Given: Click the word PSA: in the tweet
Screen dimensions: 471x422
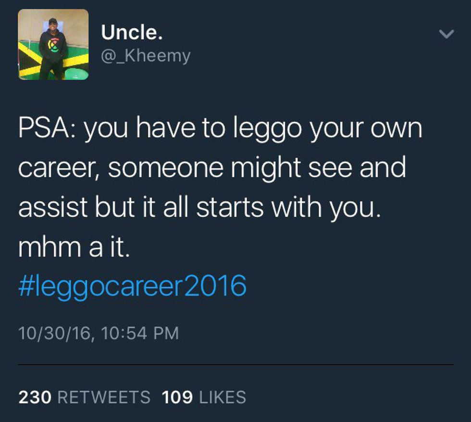Looking at the screenshot, I should (48, 128).
